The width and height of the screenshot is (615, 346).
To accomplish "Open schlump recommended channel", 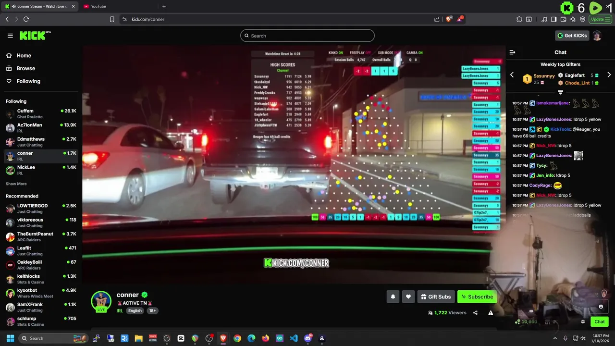I will [41, 321].
